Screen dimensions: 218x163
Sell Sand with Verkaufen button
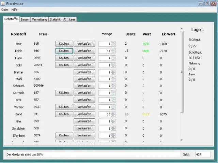click(84, 114)
